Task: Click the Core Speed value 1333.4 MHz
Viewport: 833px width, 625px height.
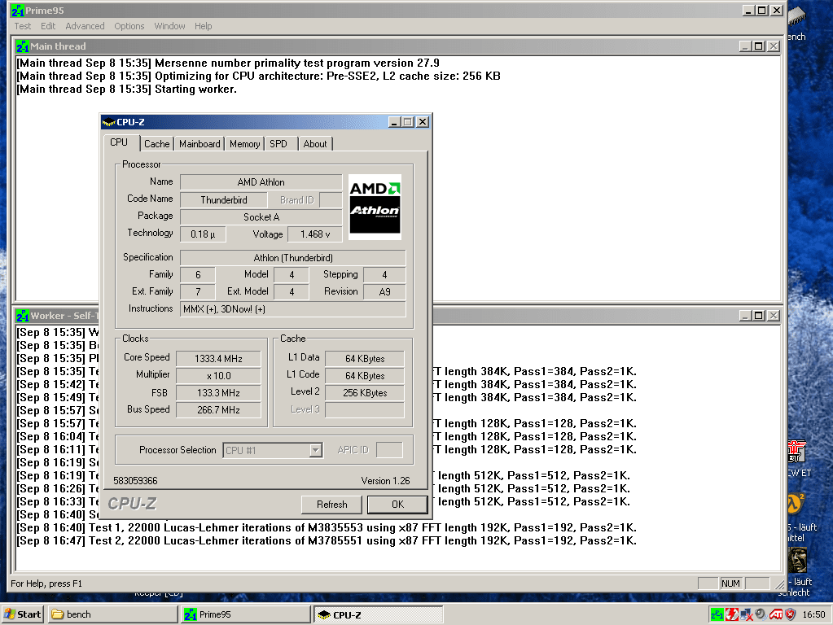Action: 218,358
